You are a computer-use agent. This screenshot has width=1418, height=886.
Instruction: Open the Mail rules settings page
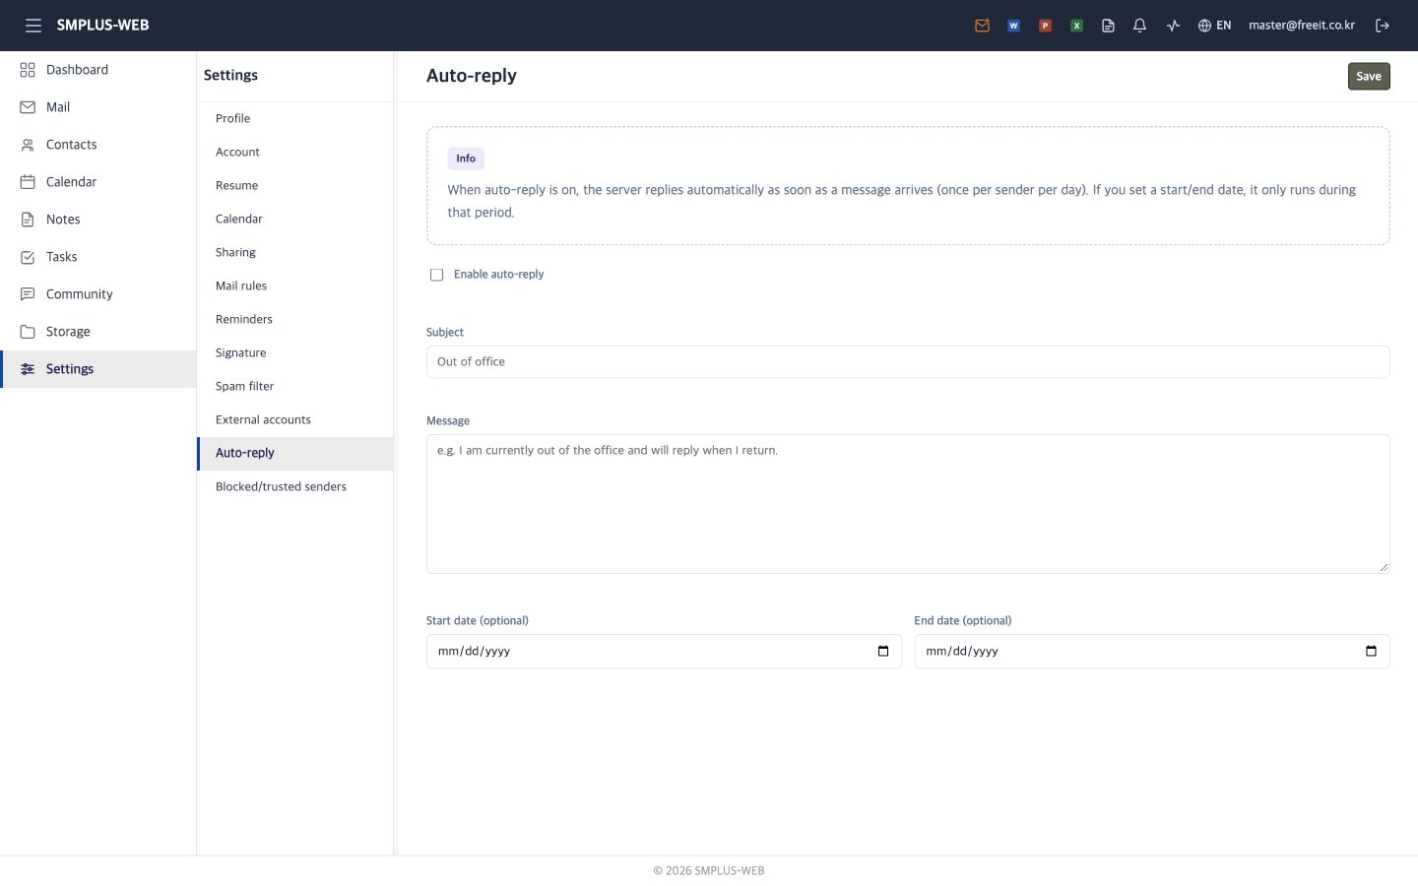click(294, 285)
